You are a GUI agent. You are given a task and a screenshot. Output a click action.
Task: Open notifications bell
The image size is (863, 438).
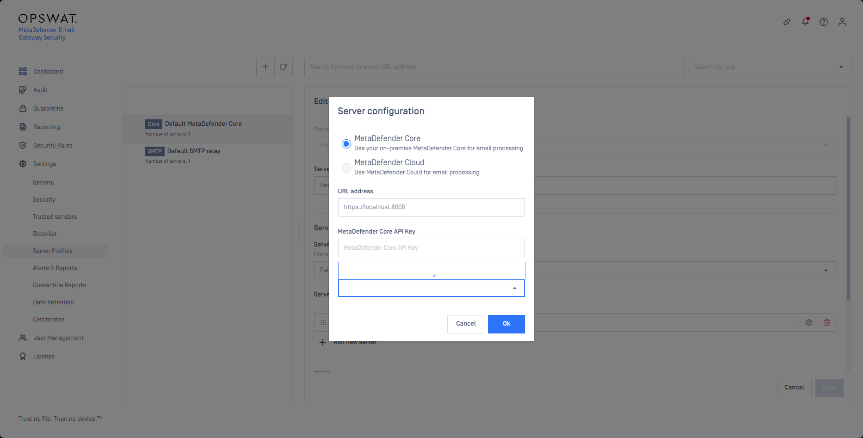(805, 21)
